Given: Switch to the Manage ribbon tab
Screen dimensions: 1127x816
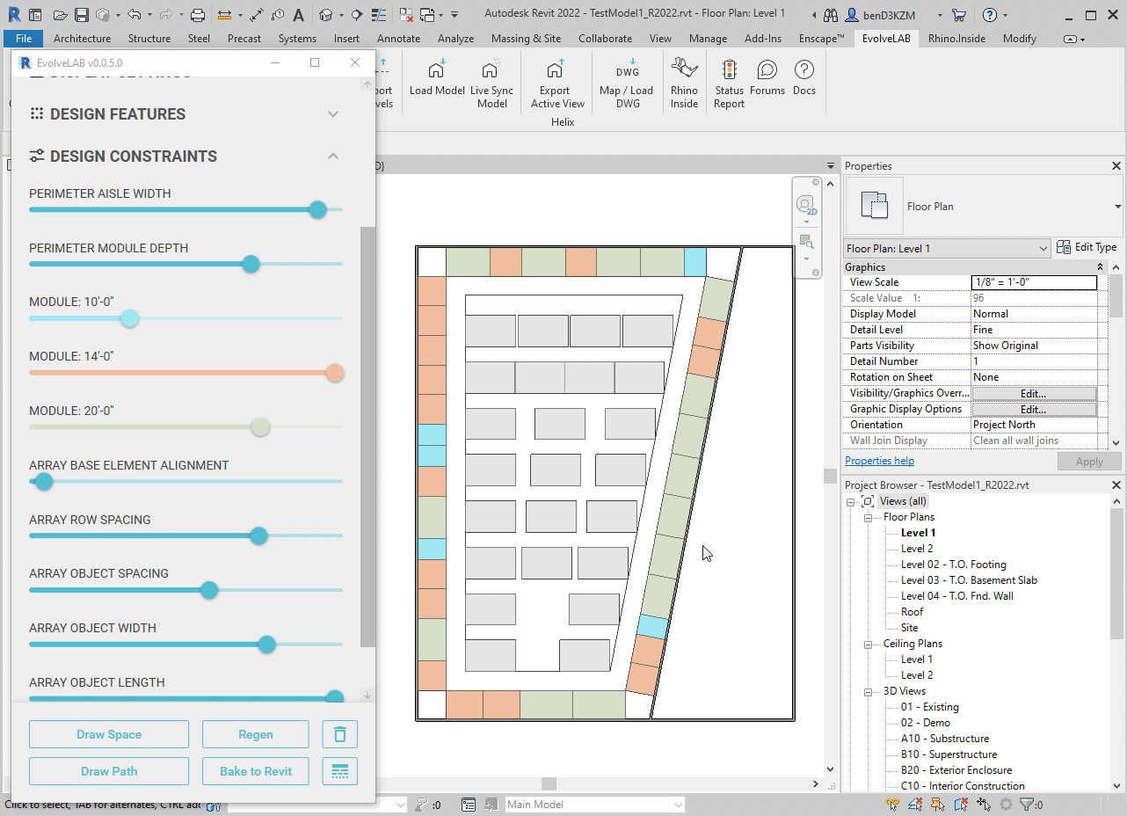Looking at the screenshot, I should click(x=708, y=39).
